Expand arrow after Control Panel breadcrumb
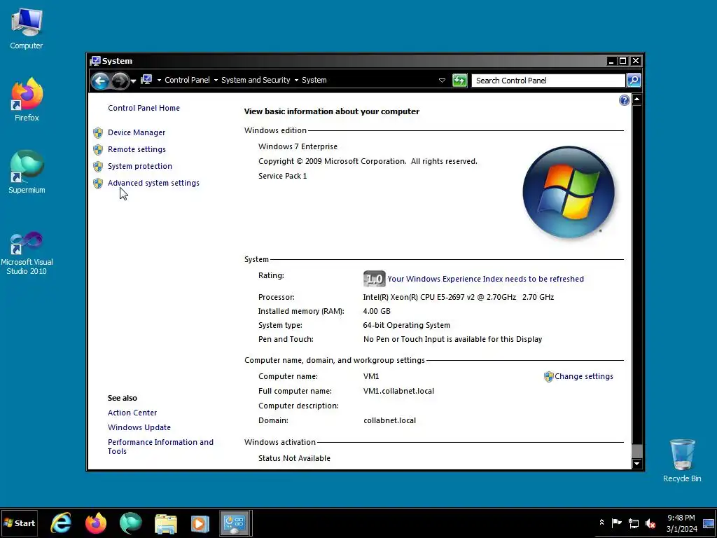Viewport: 717px width, 538px height. pyautogui.click(x=216, y=80)
